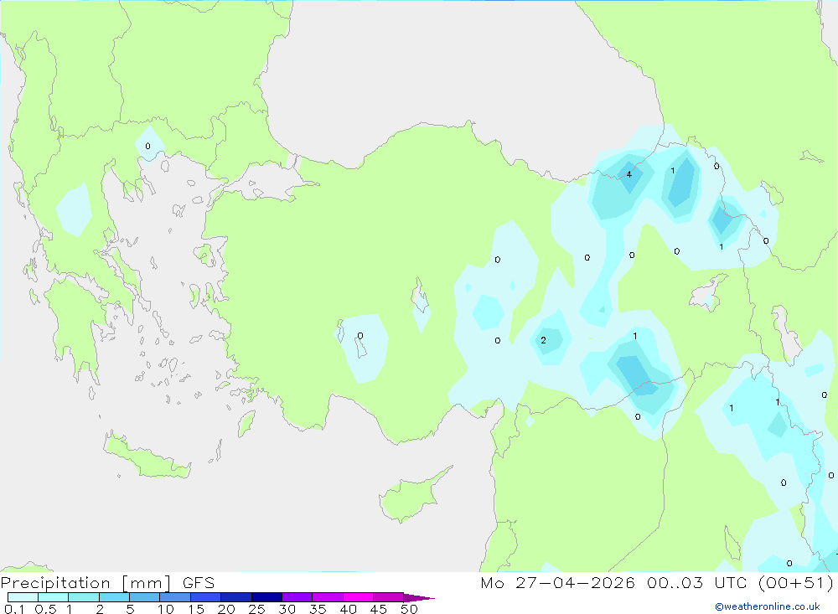Click the '30' legend scale label
This screenshot has width=838, height=614.
tap(287, 609)
